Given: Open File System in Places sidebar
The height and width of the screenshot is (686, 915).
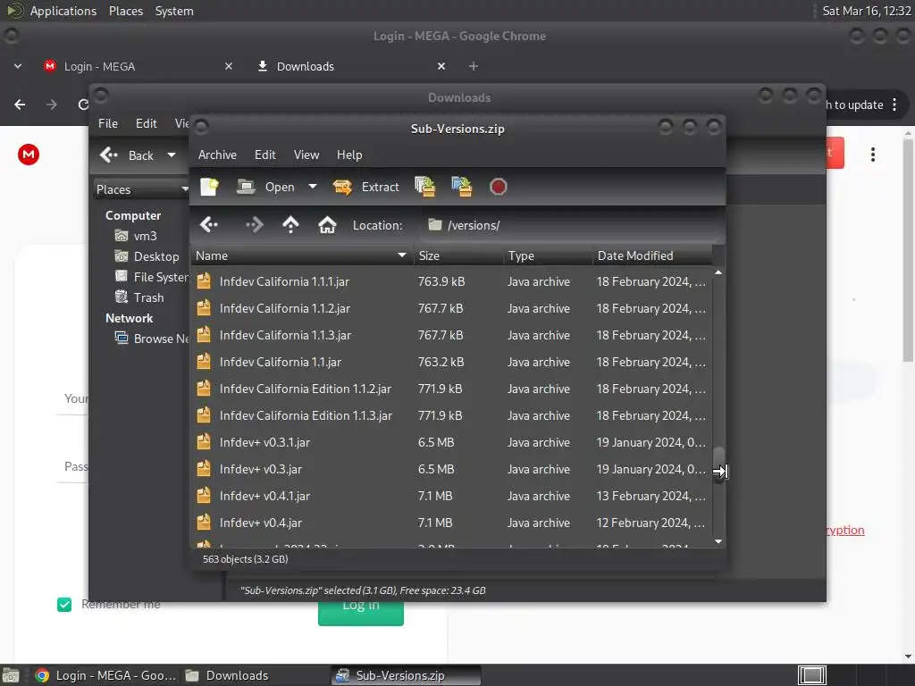Looking at the screenshot, I should coord(151,277).
